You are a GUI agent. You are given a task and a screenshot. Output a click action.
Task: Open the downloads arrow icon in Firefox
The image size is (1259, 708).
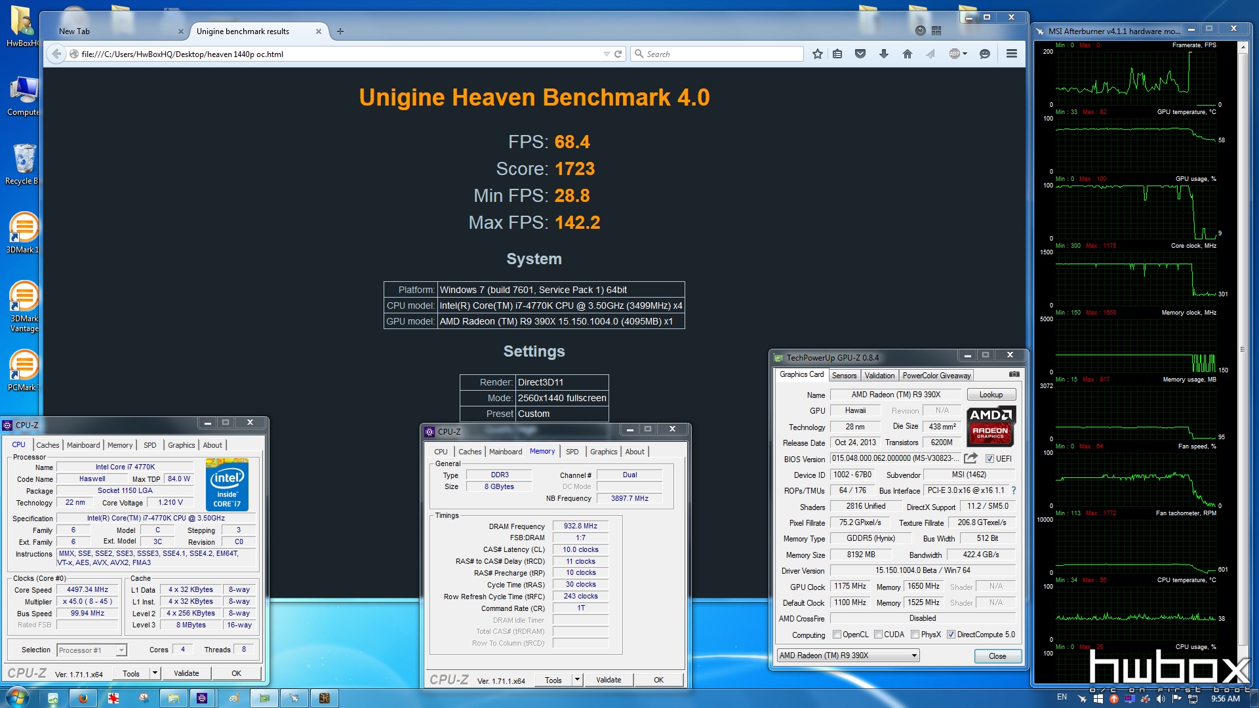883,54
